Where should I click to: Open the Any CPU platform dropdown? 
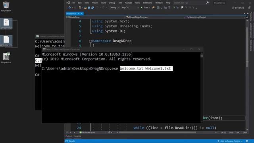coord(130,8)
